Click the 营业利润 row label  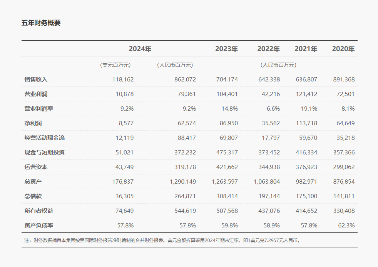click(x=36, y=94)
